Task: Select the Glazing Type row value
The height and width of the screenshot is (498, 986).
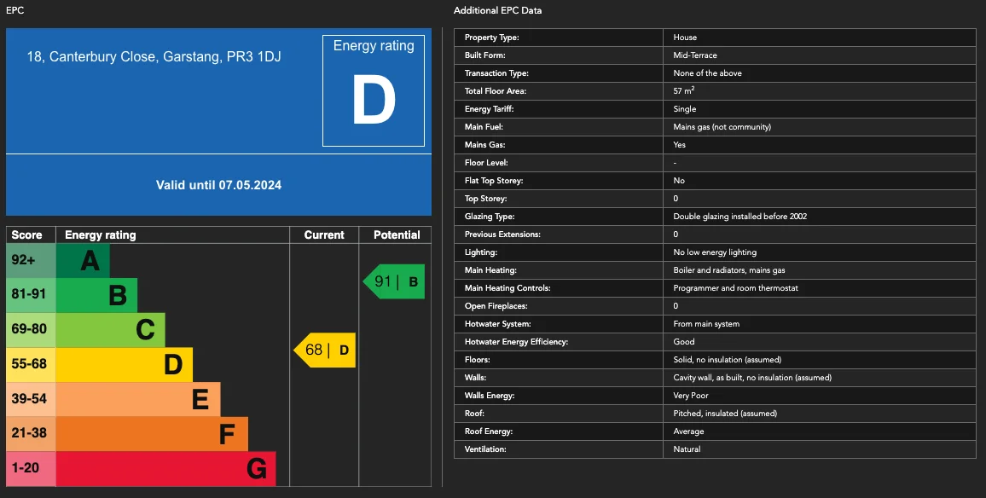Action: point(739,217)
